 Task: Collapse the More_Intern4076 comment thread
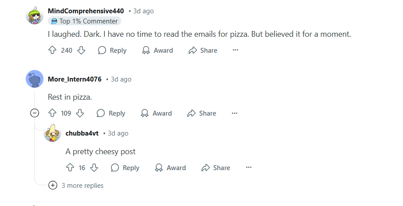35,113
